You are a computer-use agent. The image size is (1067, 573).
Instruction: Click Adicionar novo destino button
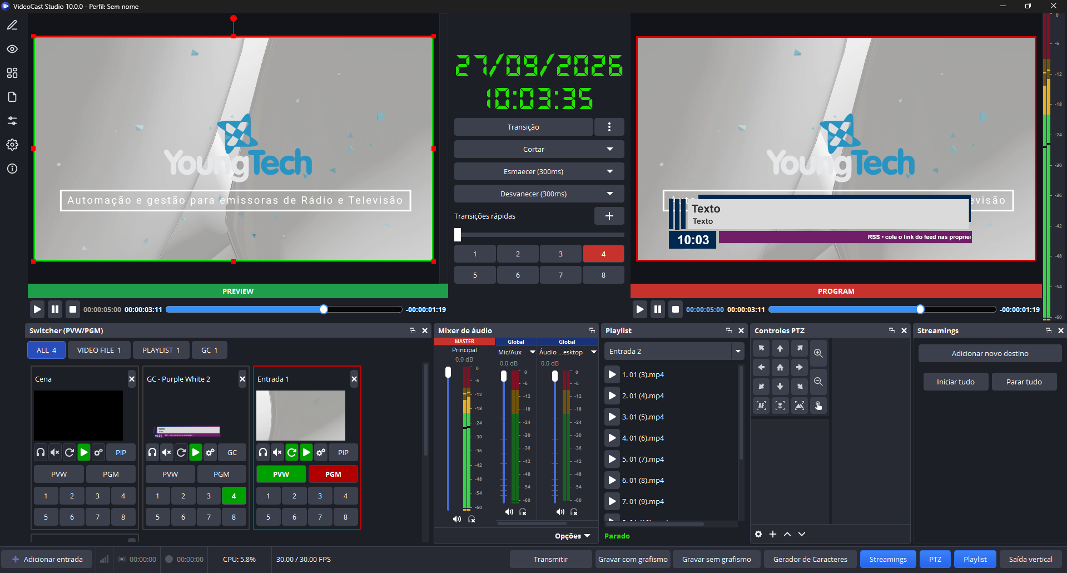[x=990, y=353]
